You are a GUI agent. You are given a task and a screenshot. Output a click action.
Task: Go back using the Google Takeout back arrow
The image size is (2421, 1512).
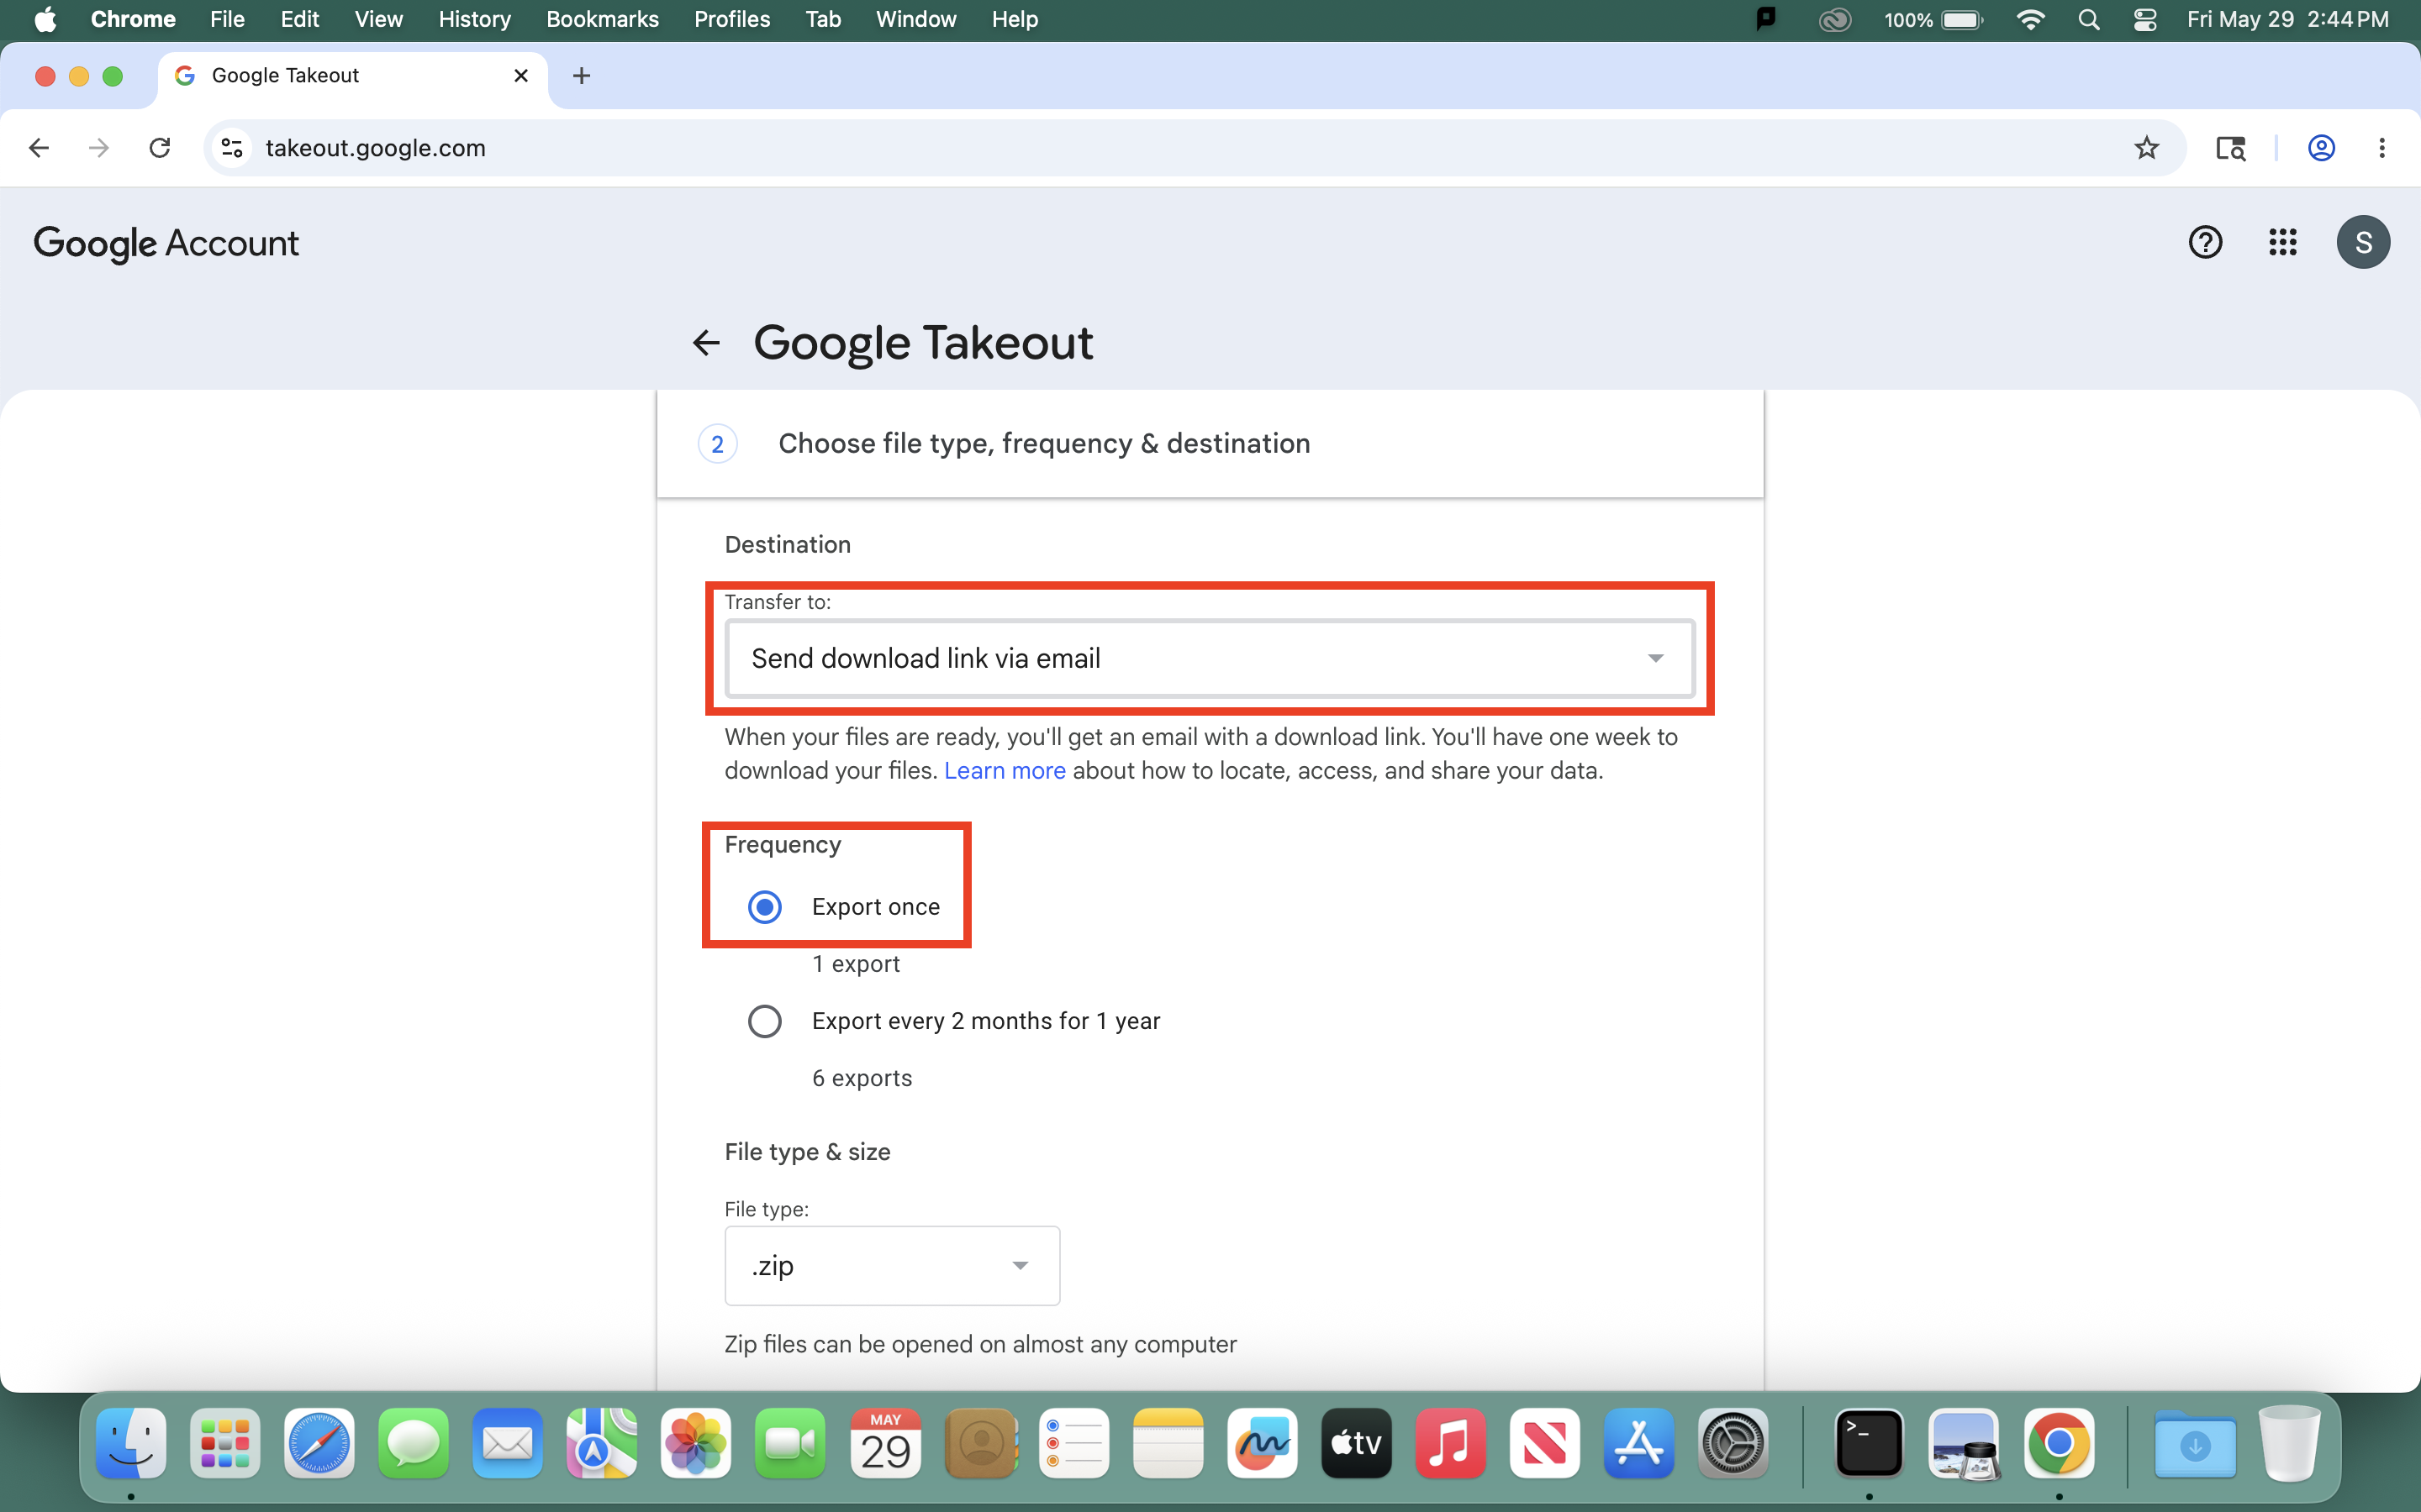tap(706, 343)
